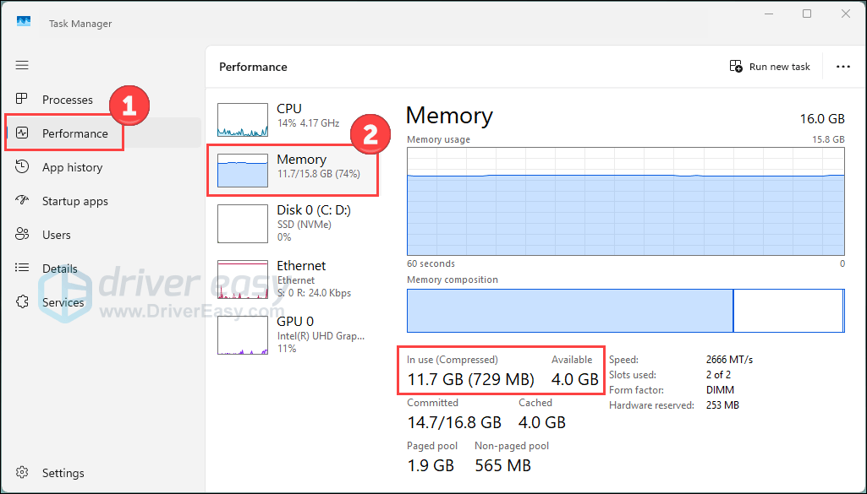Click the Memory composition bar
Viewport: 867px width, 494px height.
[625, 311]
